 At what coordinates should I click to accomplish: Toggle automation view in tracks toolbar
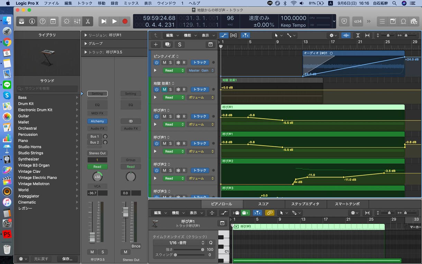[x=224, y=35]
